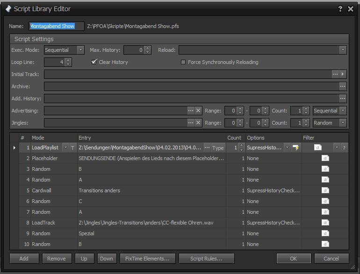
Task: Click the Max. History spinner
Action: [148, 50]
